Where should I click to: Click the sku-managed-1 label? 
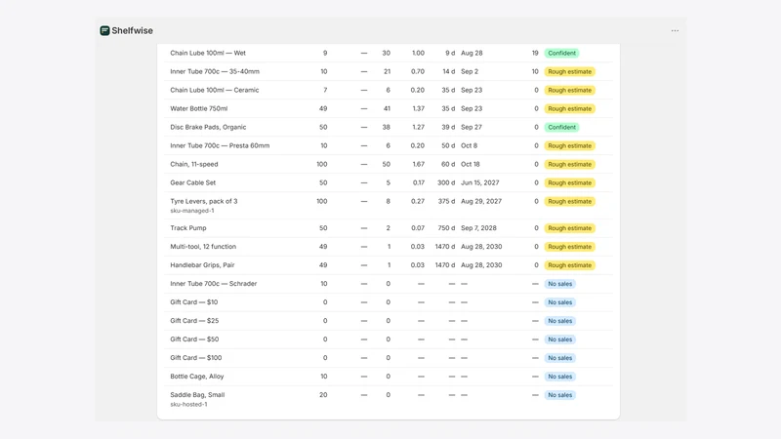pos(191,211)
